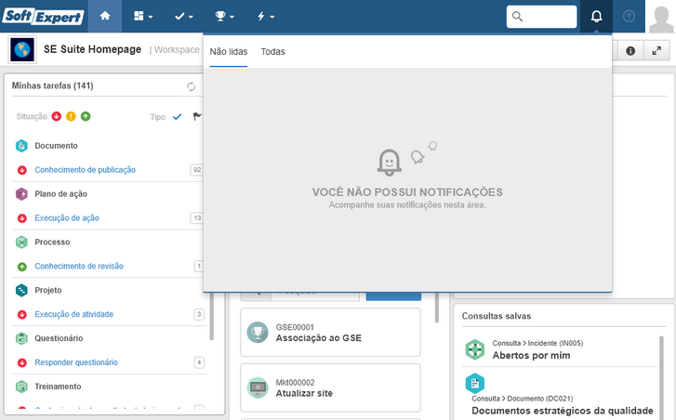This screenshot has width=676, height=420.
Task: Click the Consultas salvas title
Action: 497,316
